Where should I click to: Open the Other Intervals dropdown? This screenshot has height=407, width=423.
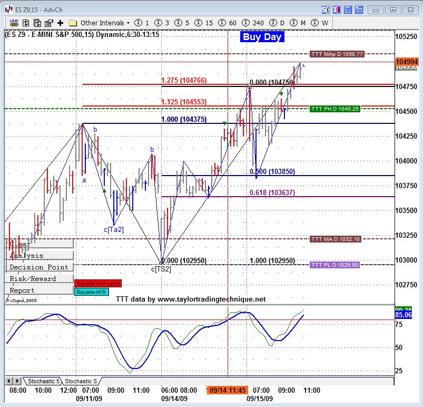pyautogui.click(x=105, y=23)
